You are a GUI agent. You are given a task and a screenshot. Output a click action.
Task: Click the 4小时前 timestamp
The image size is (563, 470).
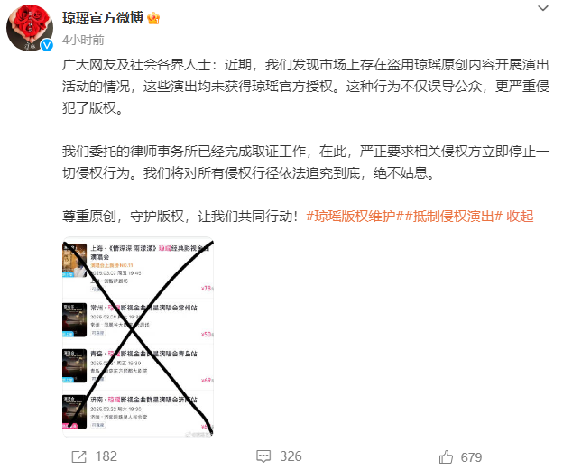(x=83, y=40)
